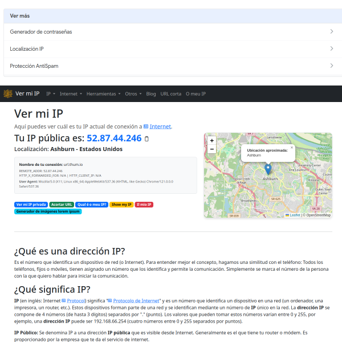
Task: Select the Generador de contraseñas row text
Action: [x=41, y=31]
